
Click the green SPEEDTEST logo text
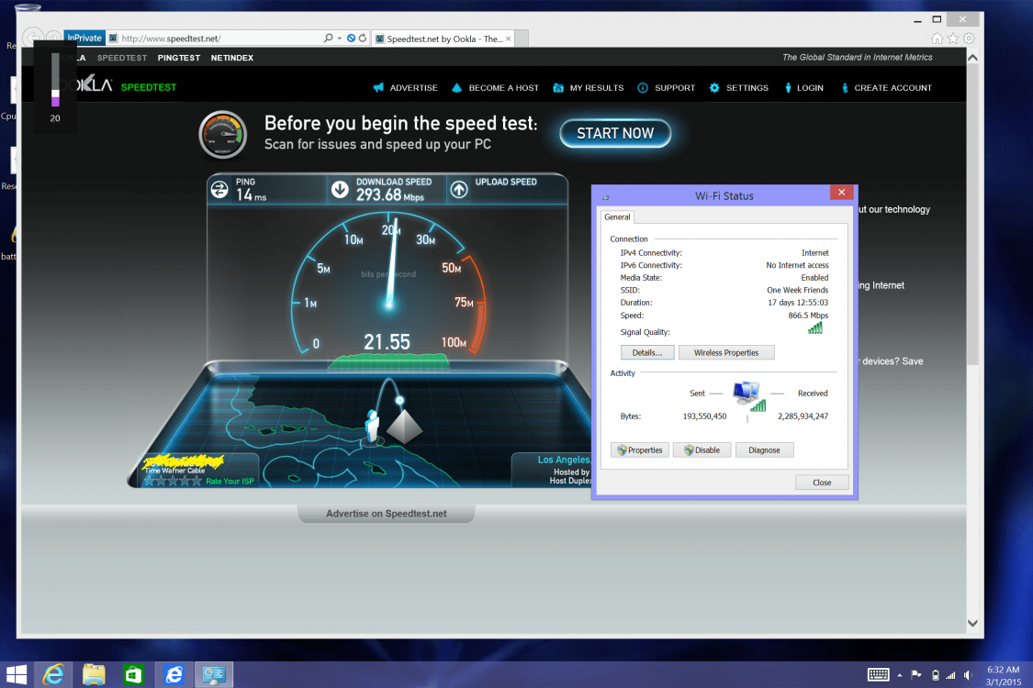click(x=148, y=87)
